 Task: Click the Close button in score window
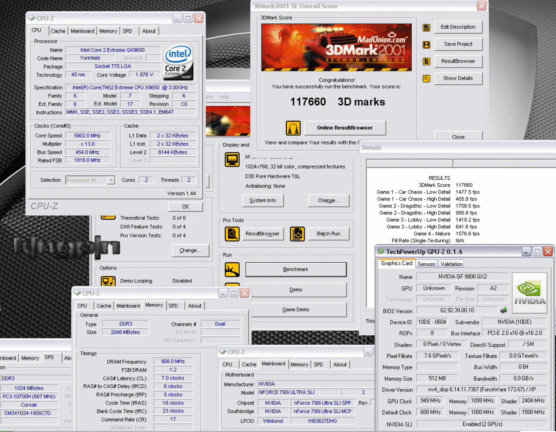click(458, 136)
